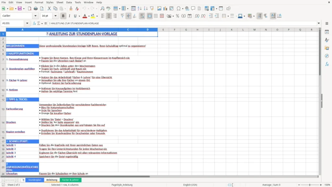This screenshot has height=187, width=332.
Task: Toggle Center Vertically alignment
Action: point(128,16)
